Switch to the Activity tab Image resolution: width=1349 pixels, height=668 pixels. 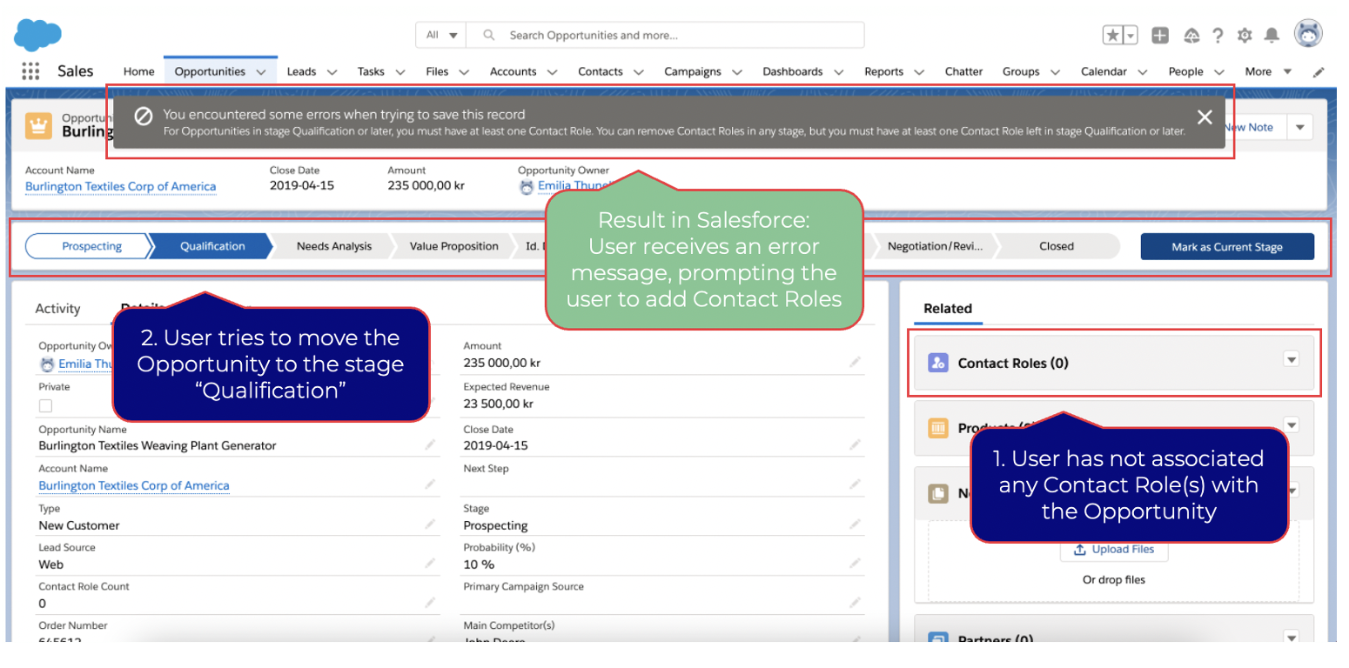point(57,308)
